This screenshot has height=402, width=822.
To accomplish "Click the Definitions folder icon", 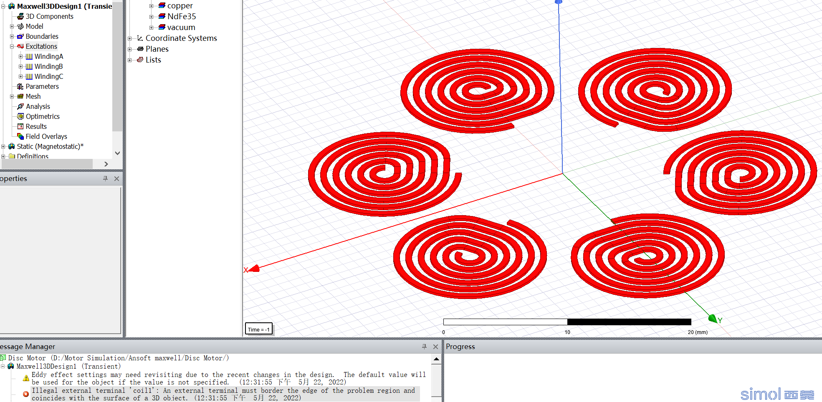I will (x=12, y=156).
